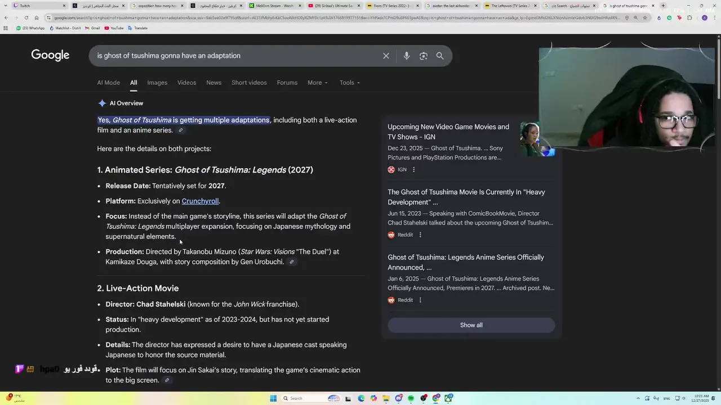Go to the Google logo homepage
The height and width of the screenshot is (405, 721).
50,55
